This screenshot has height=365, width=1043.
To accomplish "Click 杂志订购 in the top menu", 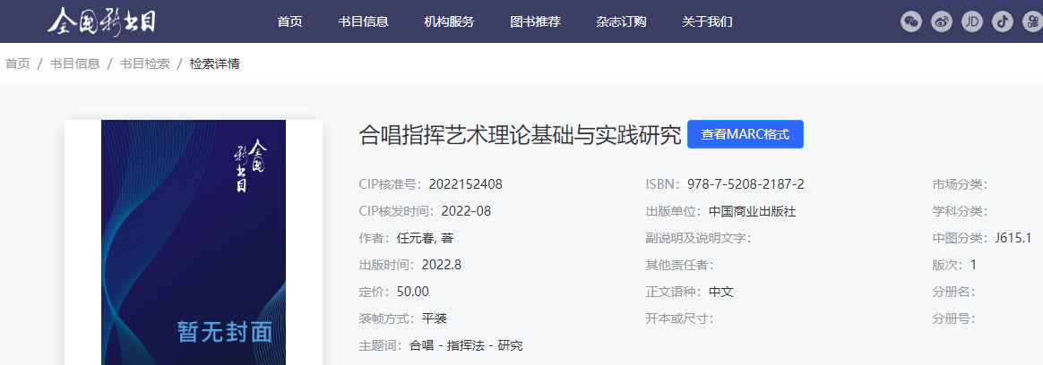I will [x=621, y=21].
